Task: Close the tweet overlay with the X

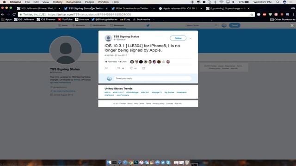Action: point(292,25)
